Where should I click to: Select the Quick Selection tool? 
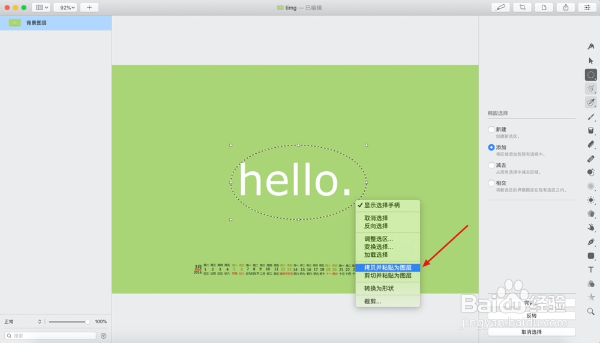(591, 102)
